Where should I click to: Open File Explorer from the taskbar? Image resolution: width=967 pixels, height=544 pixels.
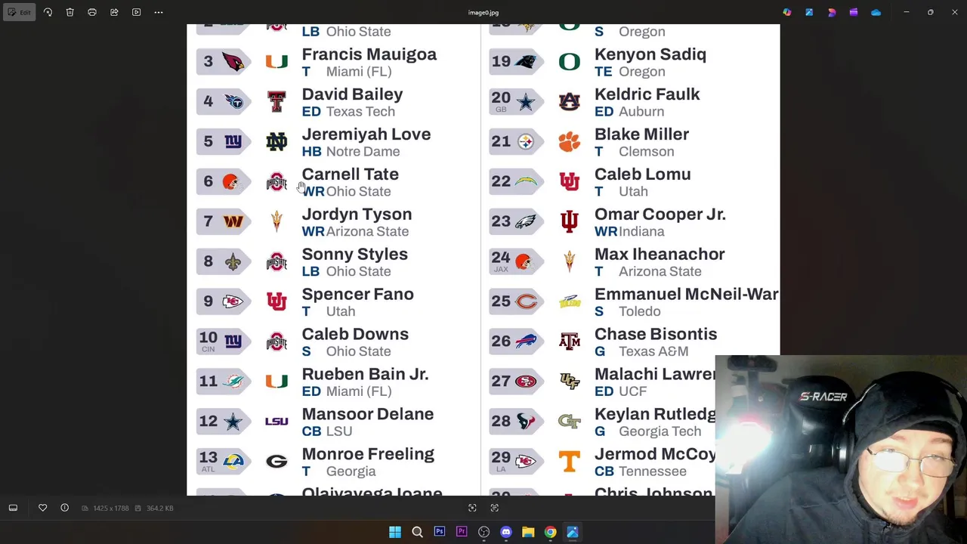click(528, 532)
